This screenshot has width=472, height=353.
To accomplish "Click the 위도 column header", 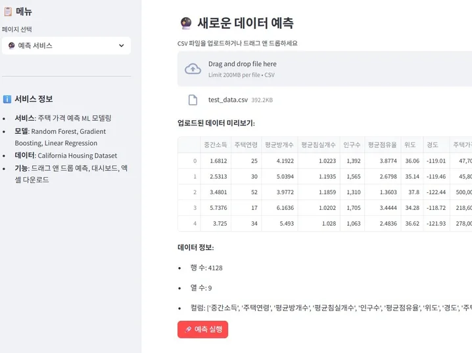I will point(412,144).
